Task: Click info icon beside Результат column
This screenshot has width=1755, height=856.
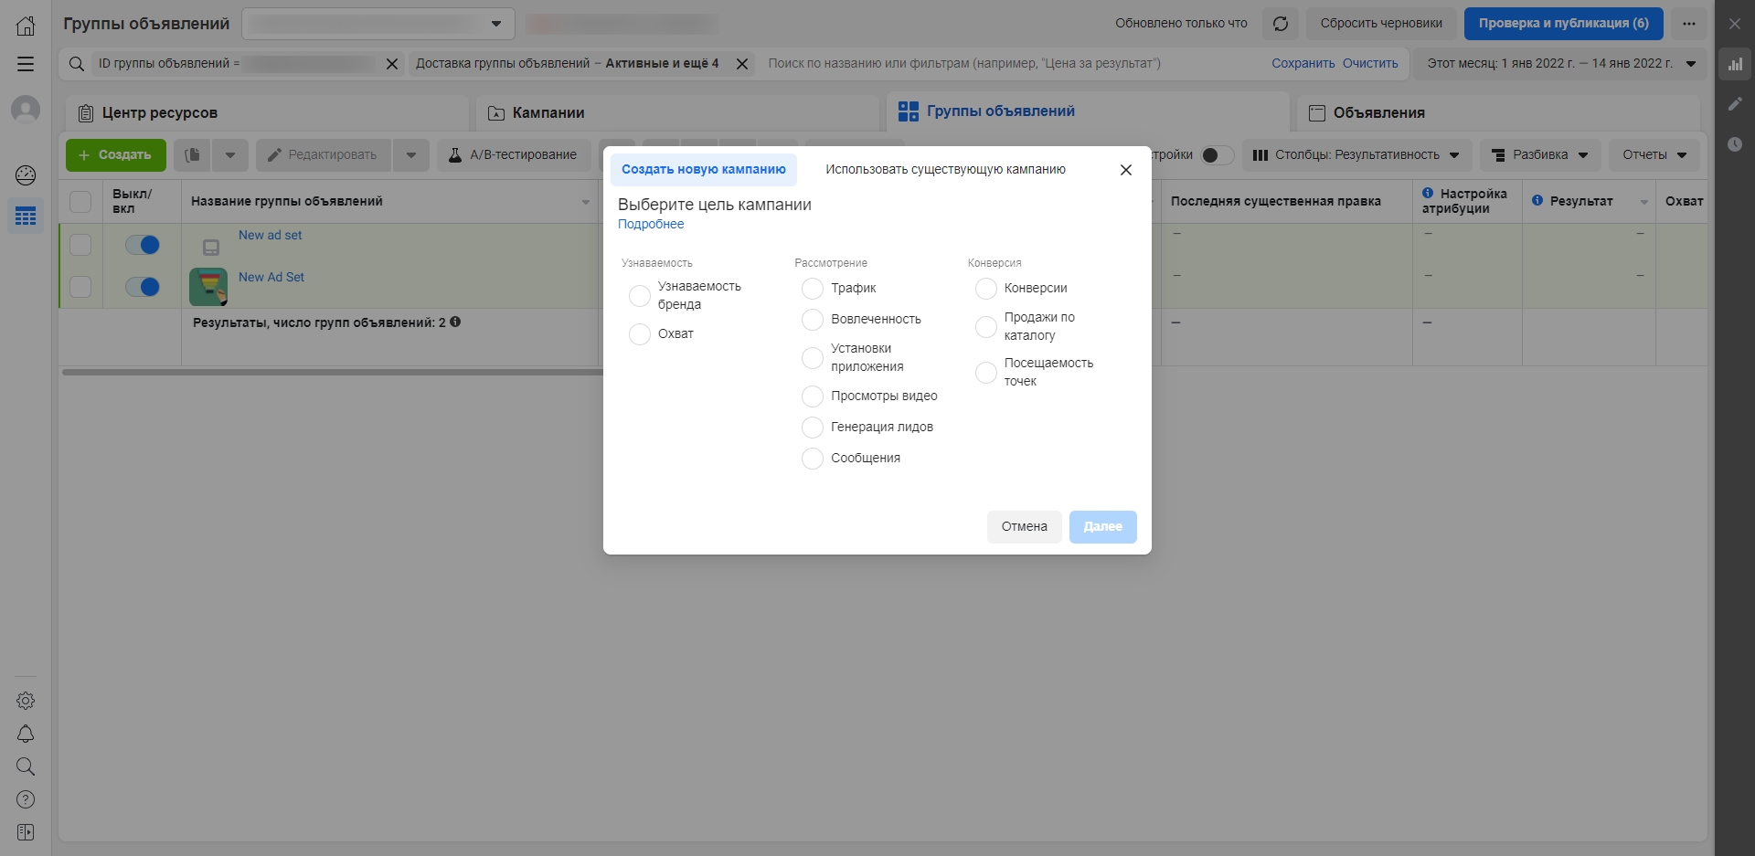Action: point(1537,200)
